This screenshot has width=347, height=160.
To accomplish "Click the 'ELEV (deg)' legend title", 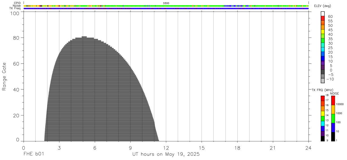I will 322,6.
